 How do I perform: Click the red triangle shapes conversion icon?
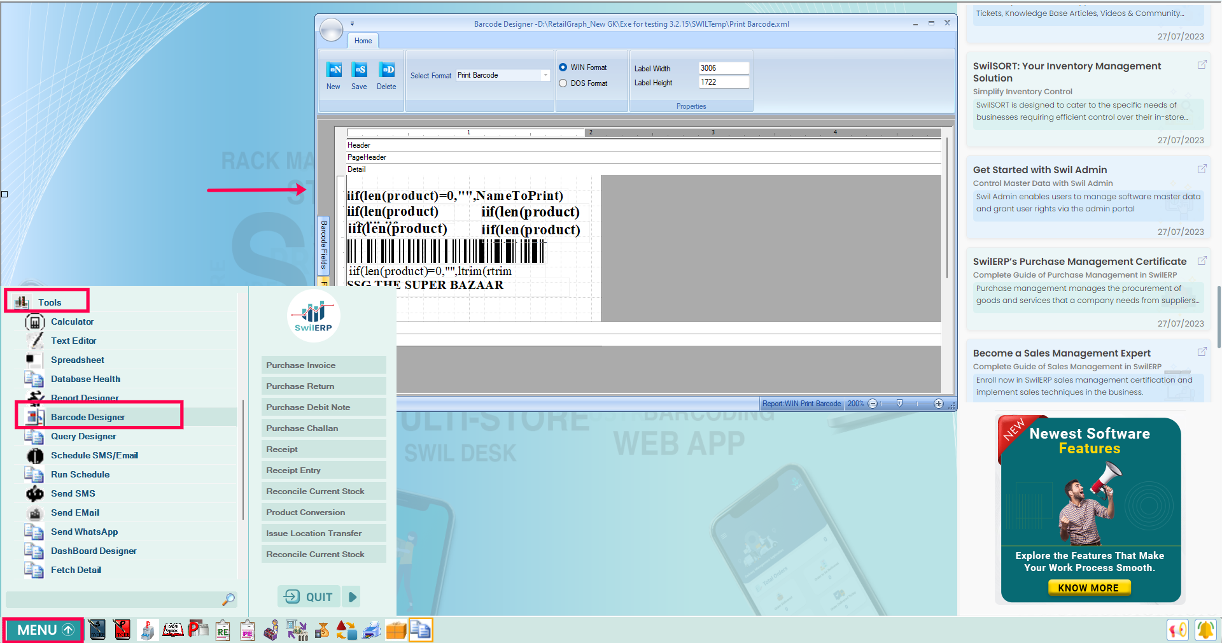[x=346, y=630]
